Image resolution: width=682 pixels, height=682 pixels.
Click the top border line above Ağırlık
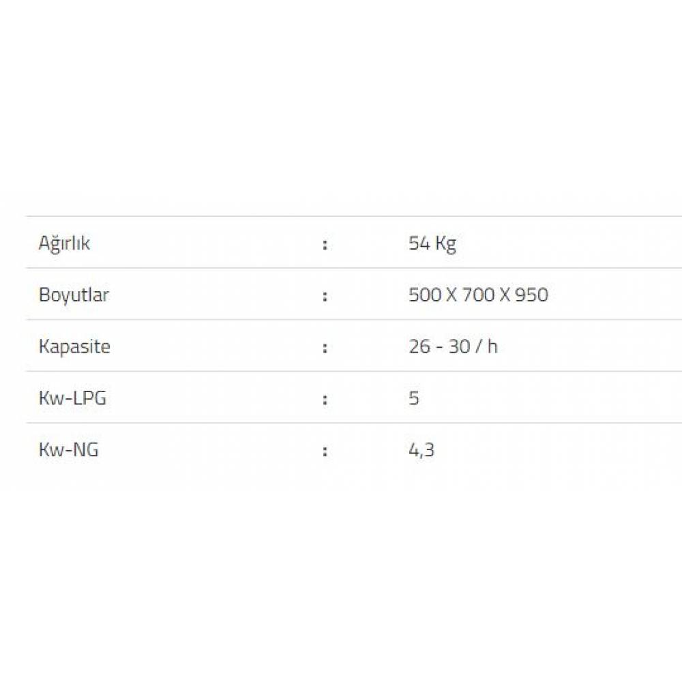341,217
